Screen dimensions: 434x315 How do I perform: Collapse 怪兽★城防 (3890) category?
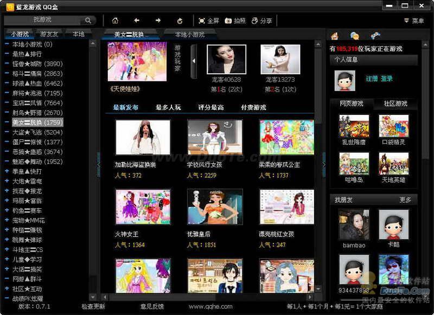7,63
